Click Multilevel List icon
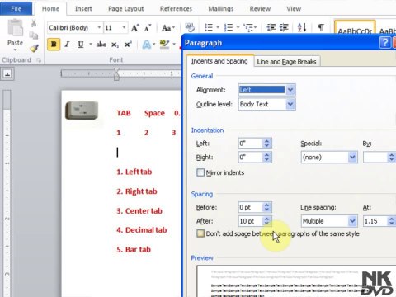Image resolution: width=396 pixels, height=297 pixels. pyautogui.click(x=249, y=27)
